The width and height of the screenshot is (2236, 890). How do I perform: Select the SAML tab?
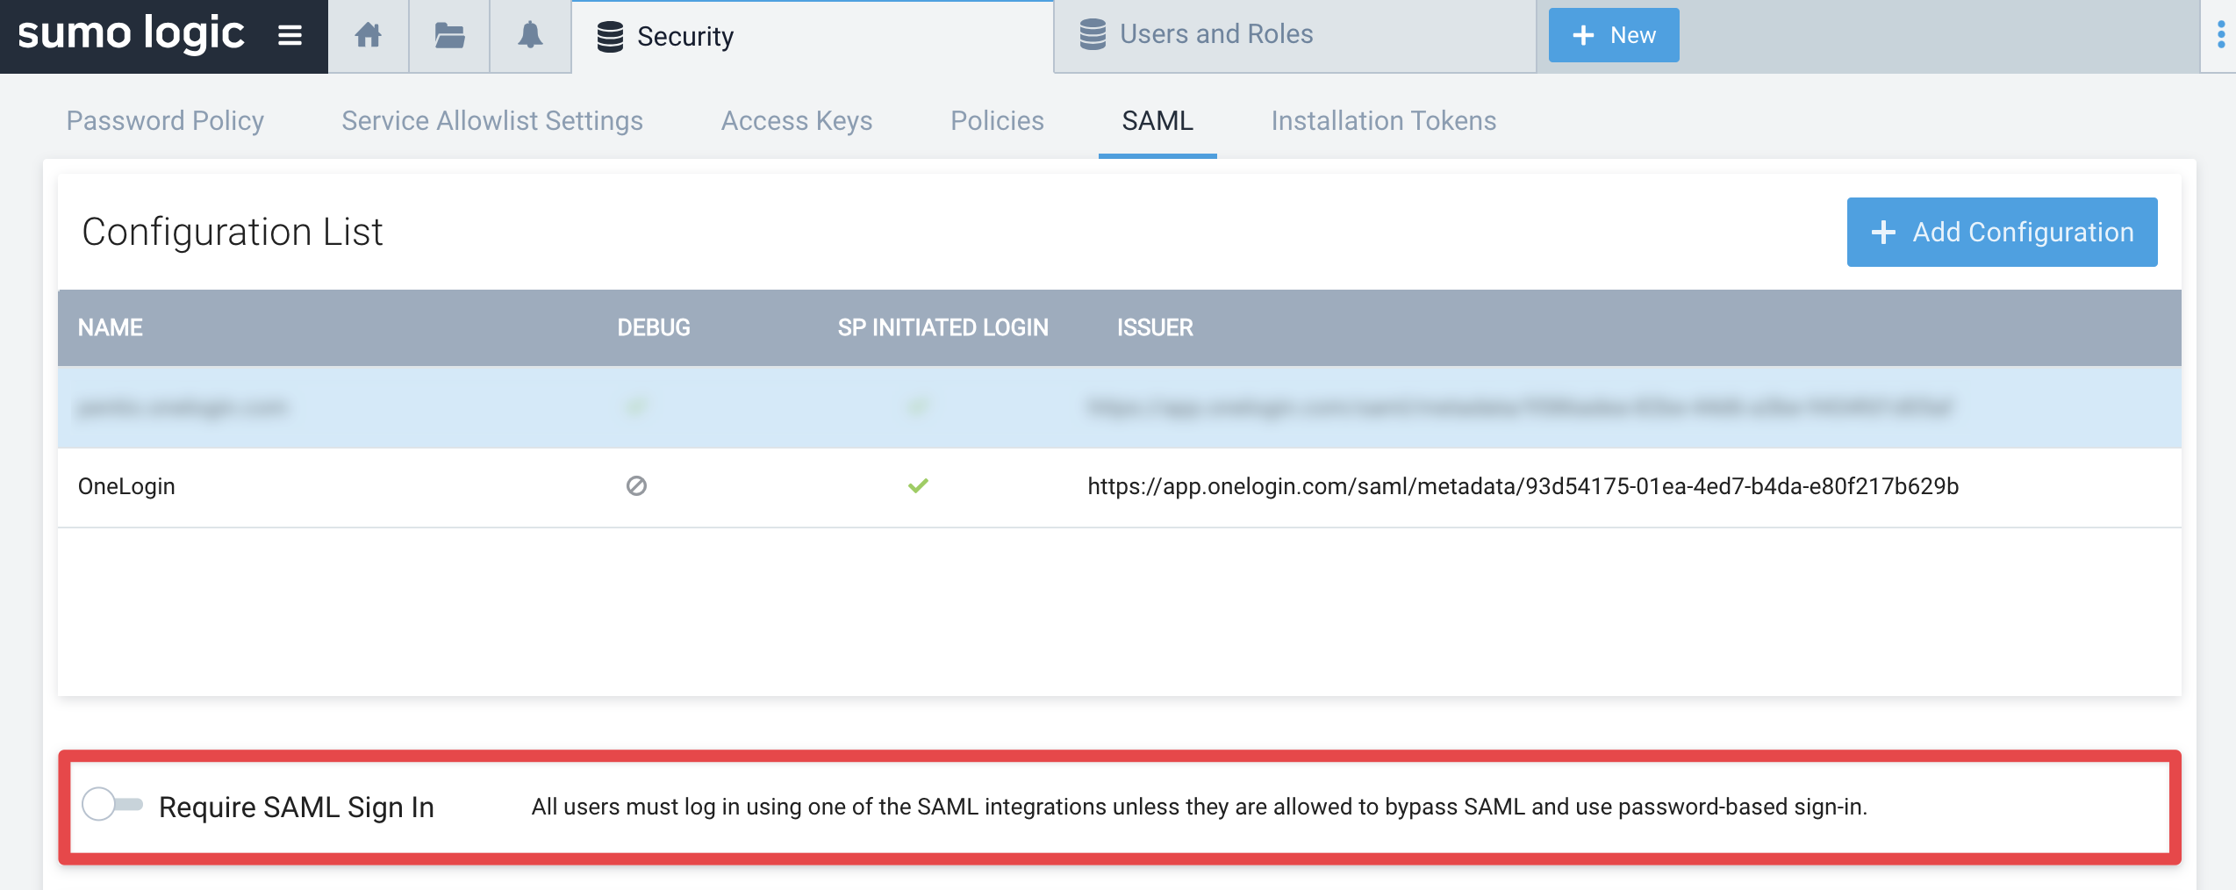(1157, 120)
